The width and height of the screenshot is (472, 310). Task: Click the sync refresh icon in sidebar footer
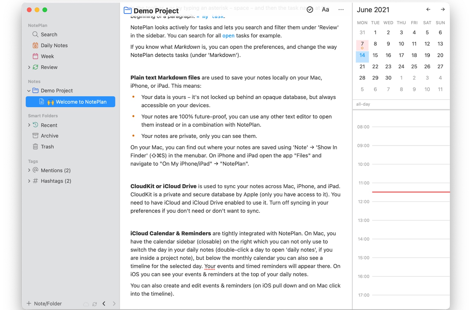click(95, 304)
